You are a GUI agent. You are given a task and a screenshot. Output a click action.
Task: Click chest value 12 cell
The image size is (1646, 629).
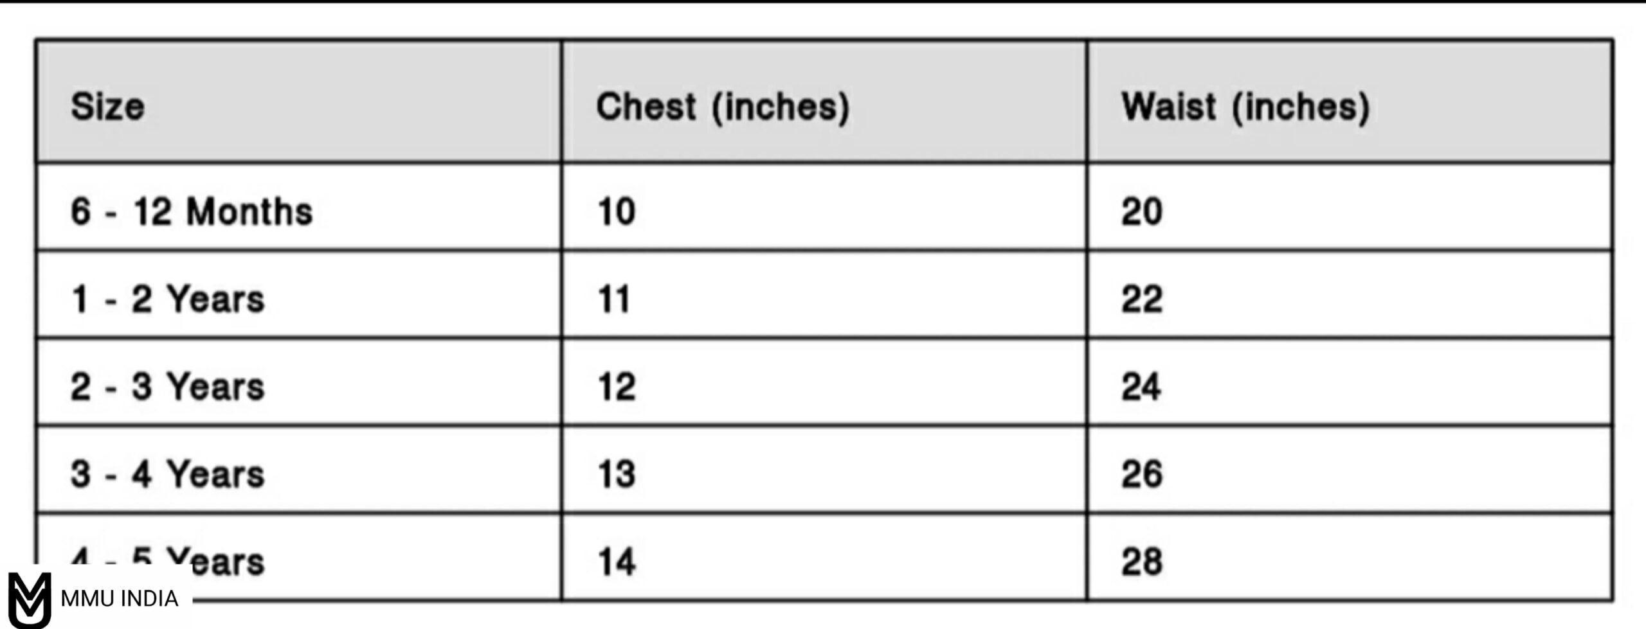pyautogui.click(x=616, y=386)
